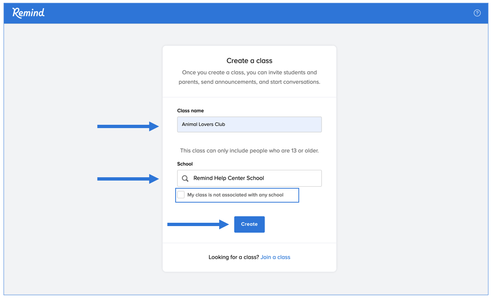Screen dimensions: 492x298
Task: Click empty space in the blue header bar
Action: 257,13
